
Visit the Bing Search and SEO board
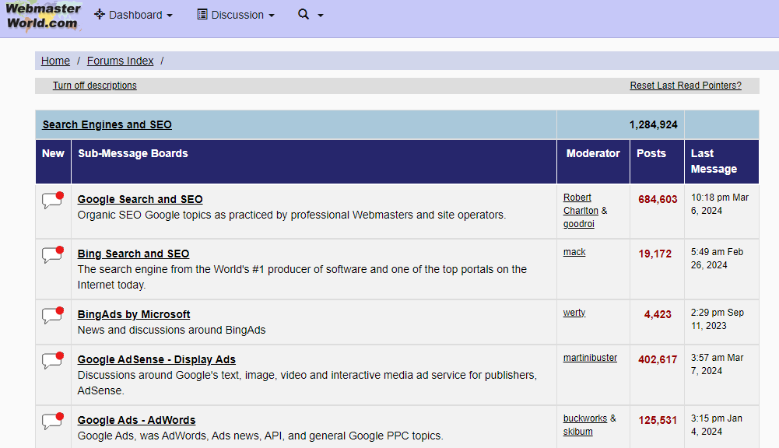tap(133, 254)
